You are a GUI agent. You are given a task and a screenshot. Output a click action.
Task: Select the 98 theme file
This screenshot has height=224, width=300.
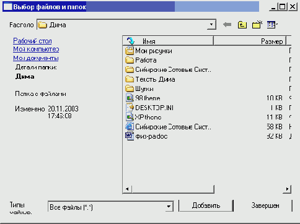click(x=143, y=98)
